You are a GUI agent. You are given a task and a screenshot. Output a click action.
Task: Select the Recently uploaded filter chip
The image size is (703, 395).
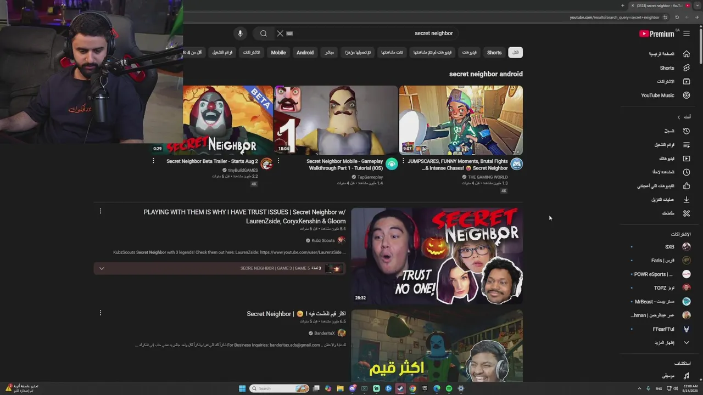(x=358, y=53)
